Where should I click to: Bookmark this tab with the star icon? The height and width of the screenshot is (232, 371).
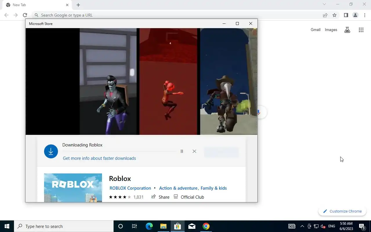click(334, 15)
